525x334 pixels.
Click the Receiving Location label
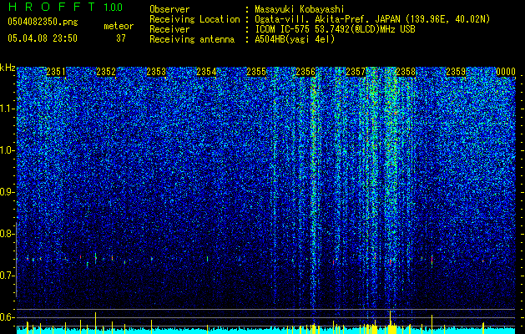pos(194,19)
